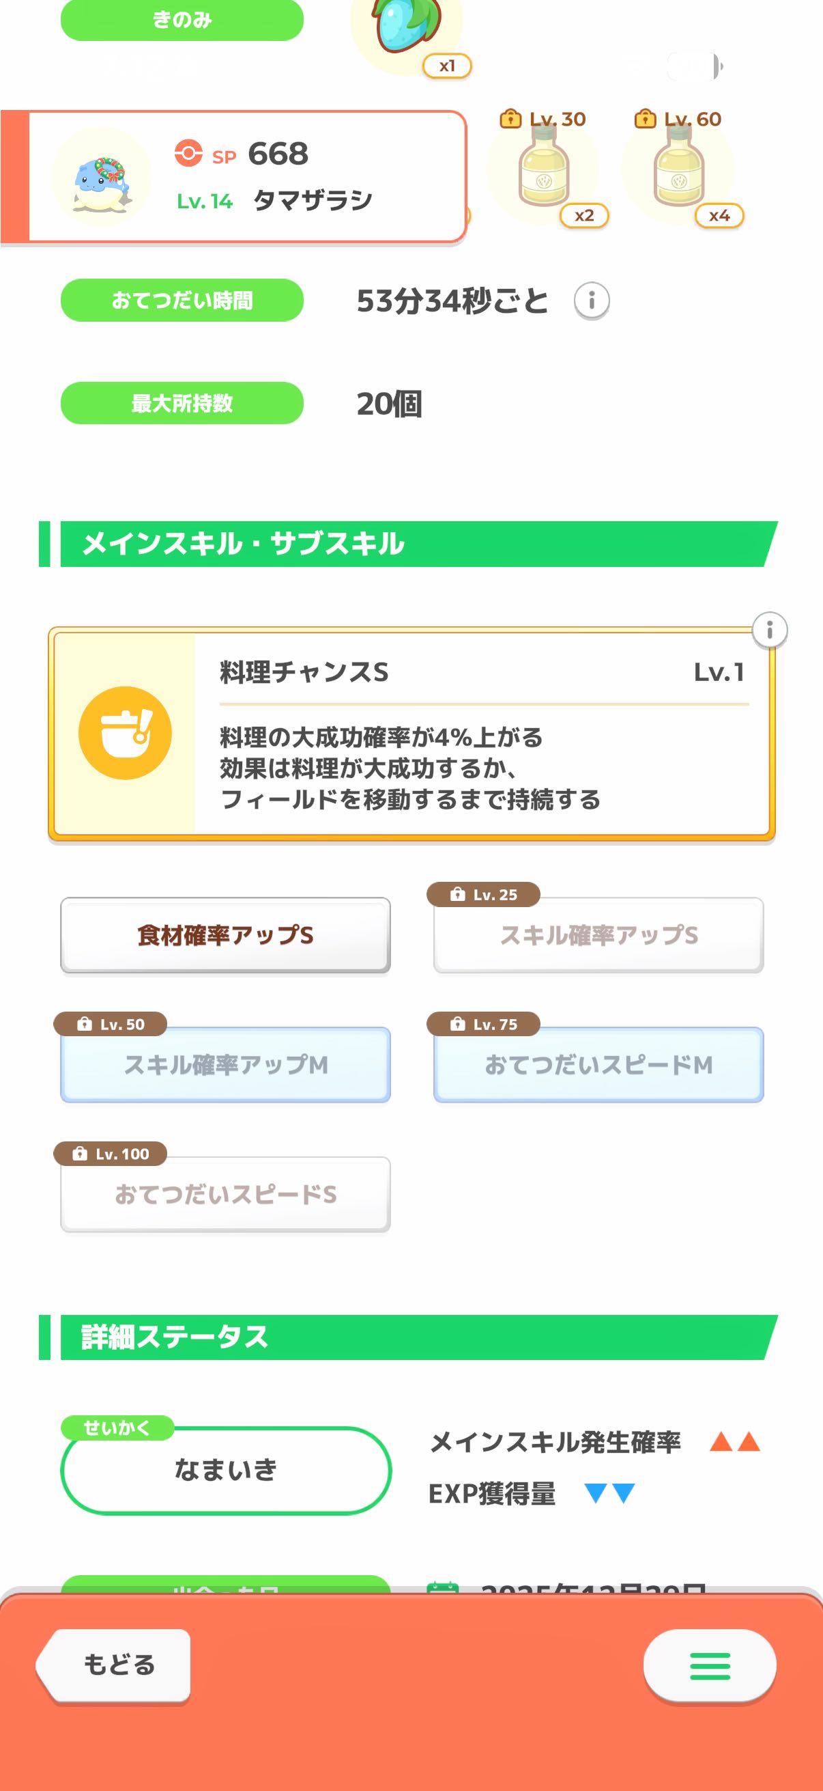This screenshot has height=1791, width=823.
Task: Tap the おてつだい時間 label
Action: (x=182, y=301)
